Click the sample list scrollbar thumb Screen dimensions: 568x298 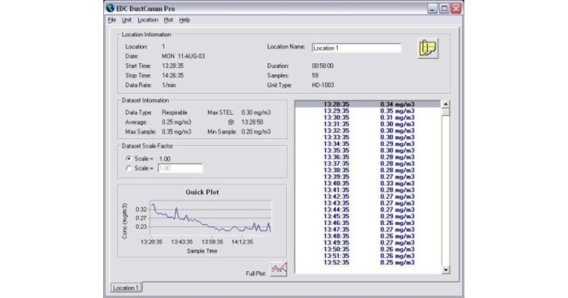pos(446,112)
